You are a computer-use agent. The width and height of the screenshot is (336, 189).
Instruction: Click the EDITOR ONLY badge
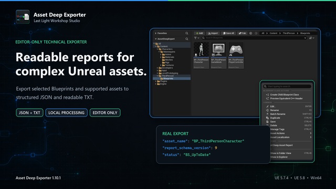[105, 113]
